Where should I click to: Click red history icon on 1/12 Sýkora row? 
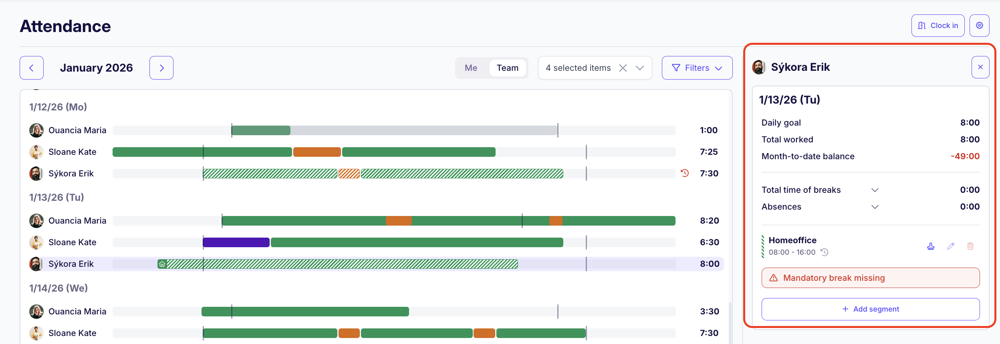tap(685, 173)
